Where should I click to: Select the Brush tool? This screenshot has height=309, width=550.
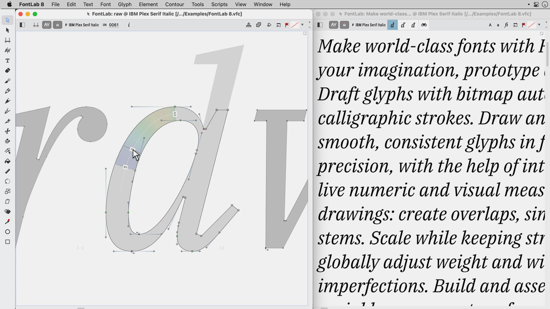click(x=7, y=81)
